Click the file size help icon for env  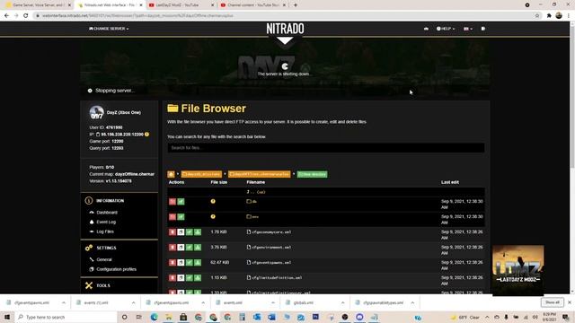tap(213, 216)
